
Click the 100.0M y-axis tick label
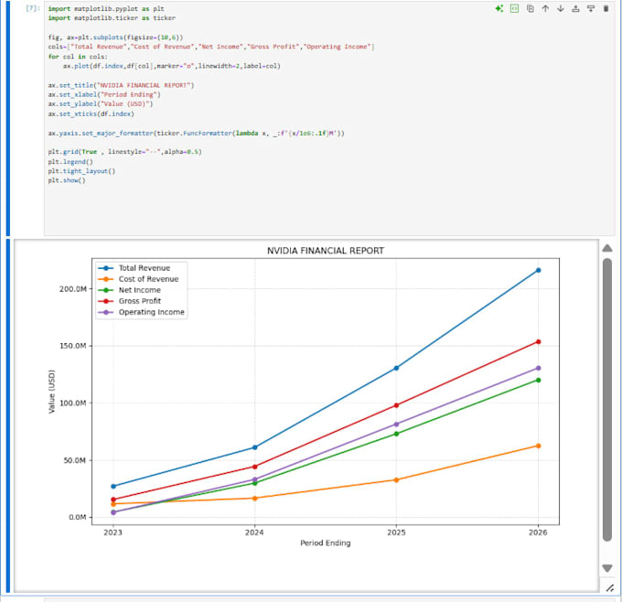tap(73, 403)
